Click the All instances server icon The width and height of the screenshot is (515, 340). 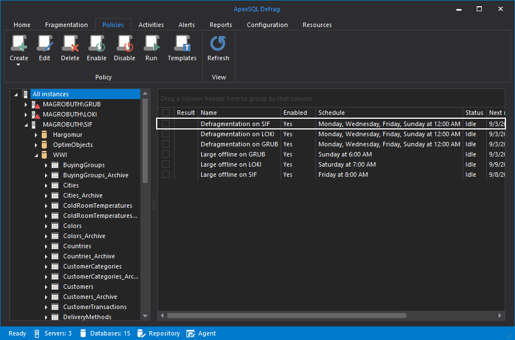25,94
